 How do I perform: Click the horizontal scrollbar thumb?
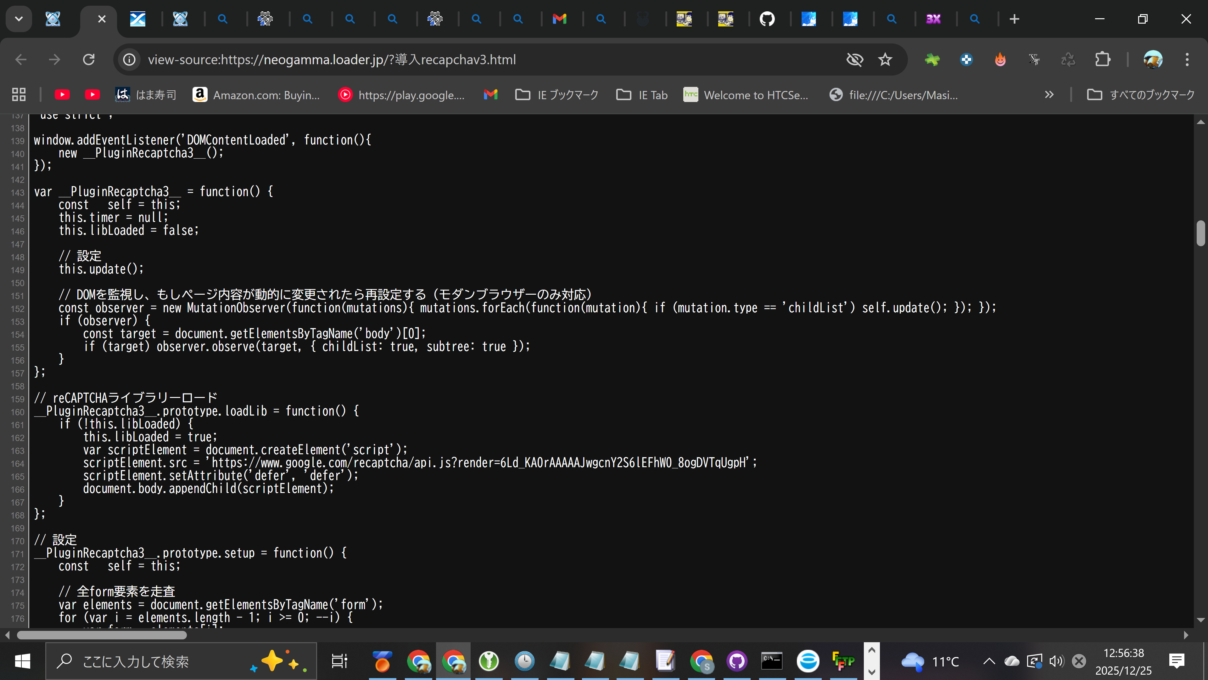[x=102, y=635]
